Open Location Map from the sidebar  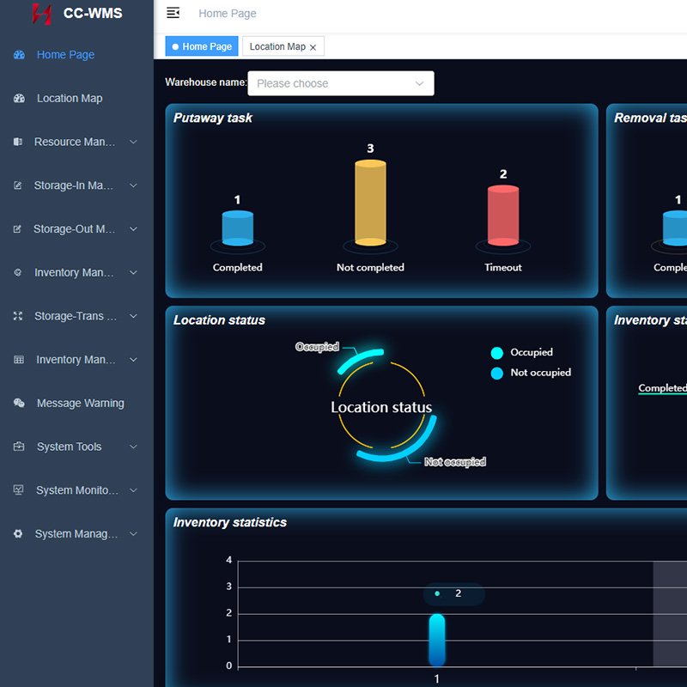tap(70, 99)
